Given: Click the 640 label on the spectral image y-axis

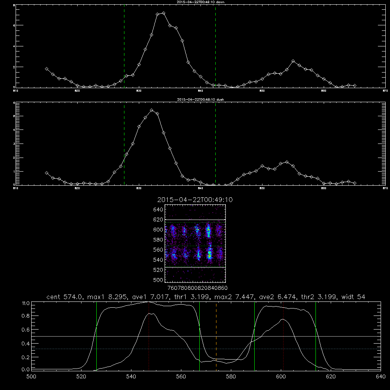Looking at the screenshot, I should tap(158, 209).
